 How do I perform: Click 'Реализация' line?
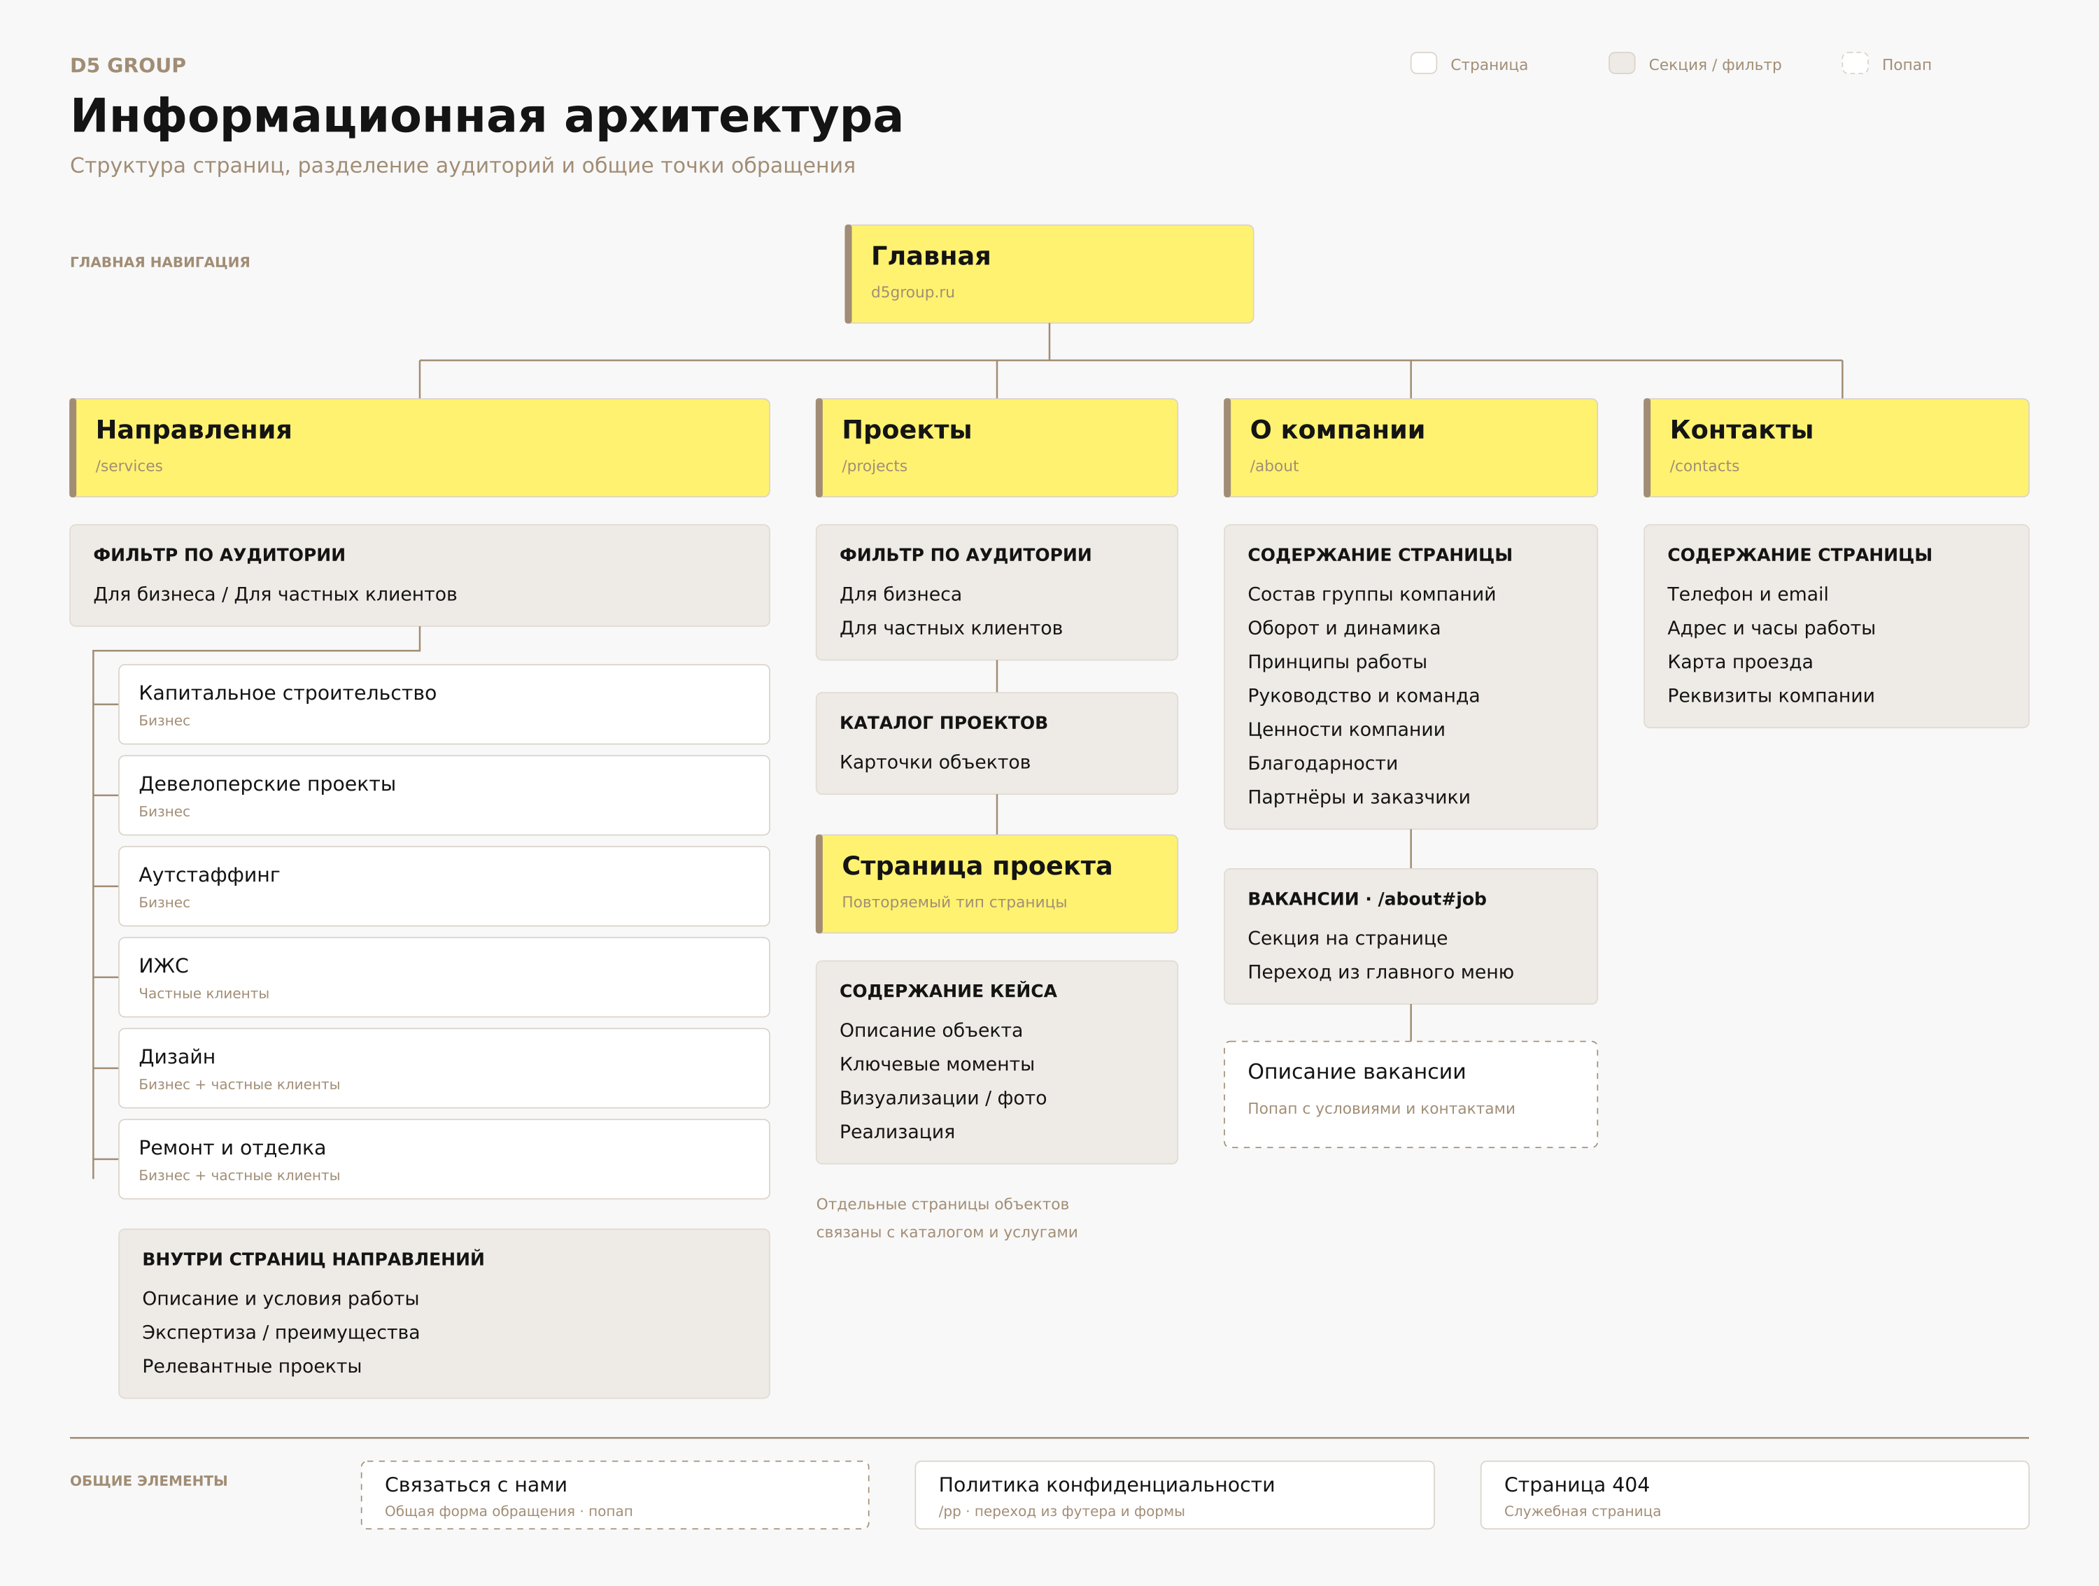897,1133
